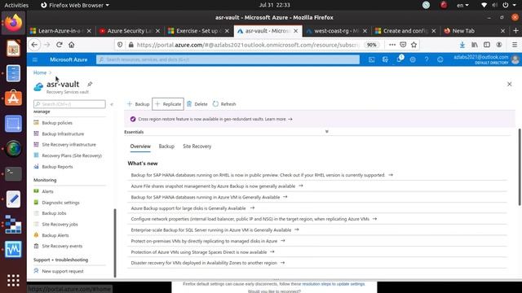
Task: Click the 90% zoom indicator
Action: 372,45
